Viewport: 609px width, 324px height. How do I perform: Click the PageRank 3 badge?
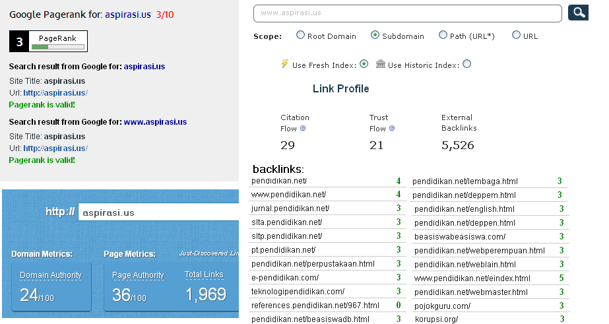(49, 41)
